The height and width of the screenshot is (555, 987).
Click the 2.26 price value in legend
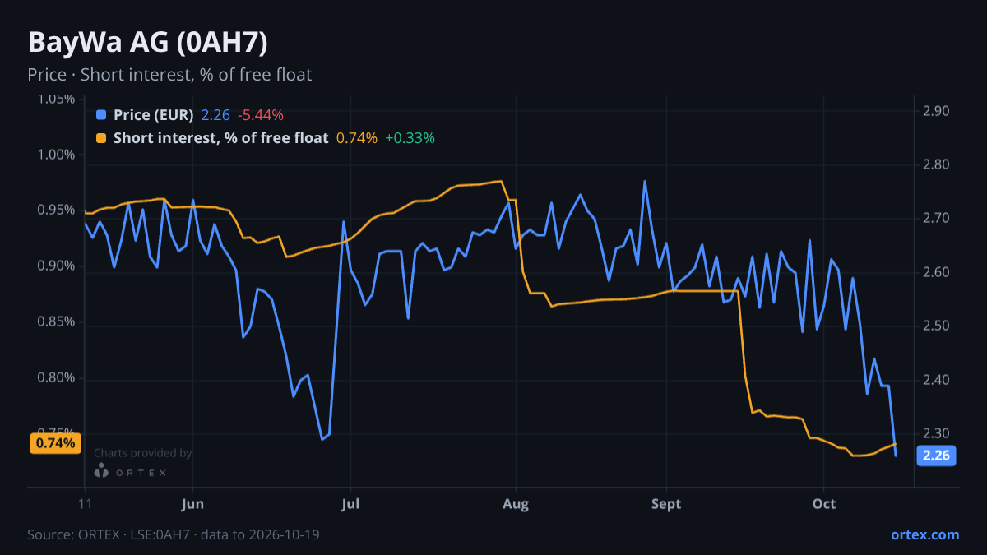(x=215, y=115)
